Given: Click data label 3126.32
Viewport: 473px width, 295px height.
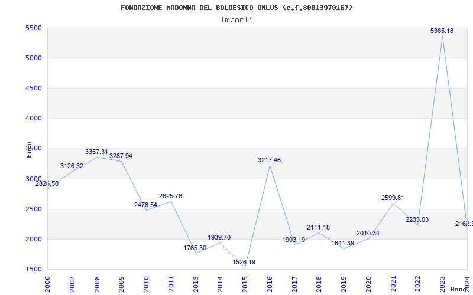Looking at the screenshot, I should click(x=72, y=166).
